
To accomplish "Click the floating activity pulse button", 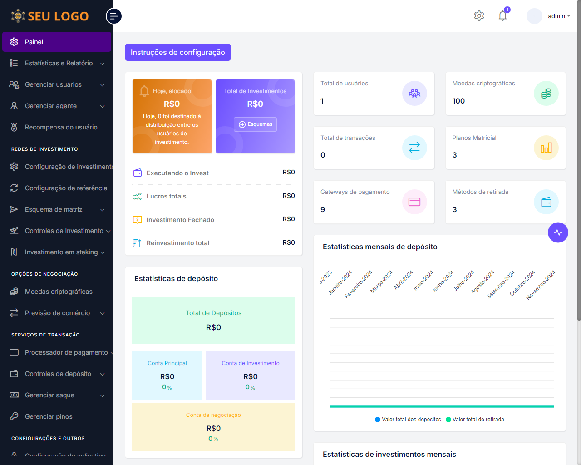I will (558, 232).
